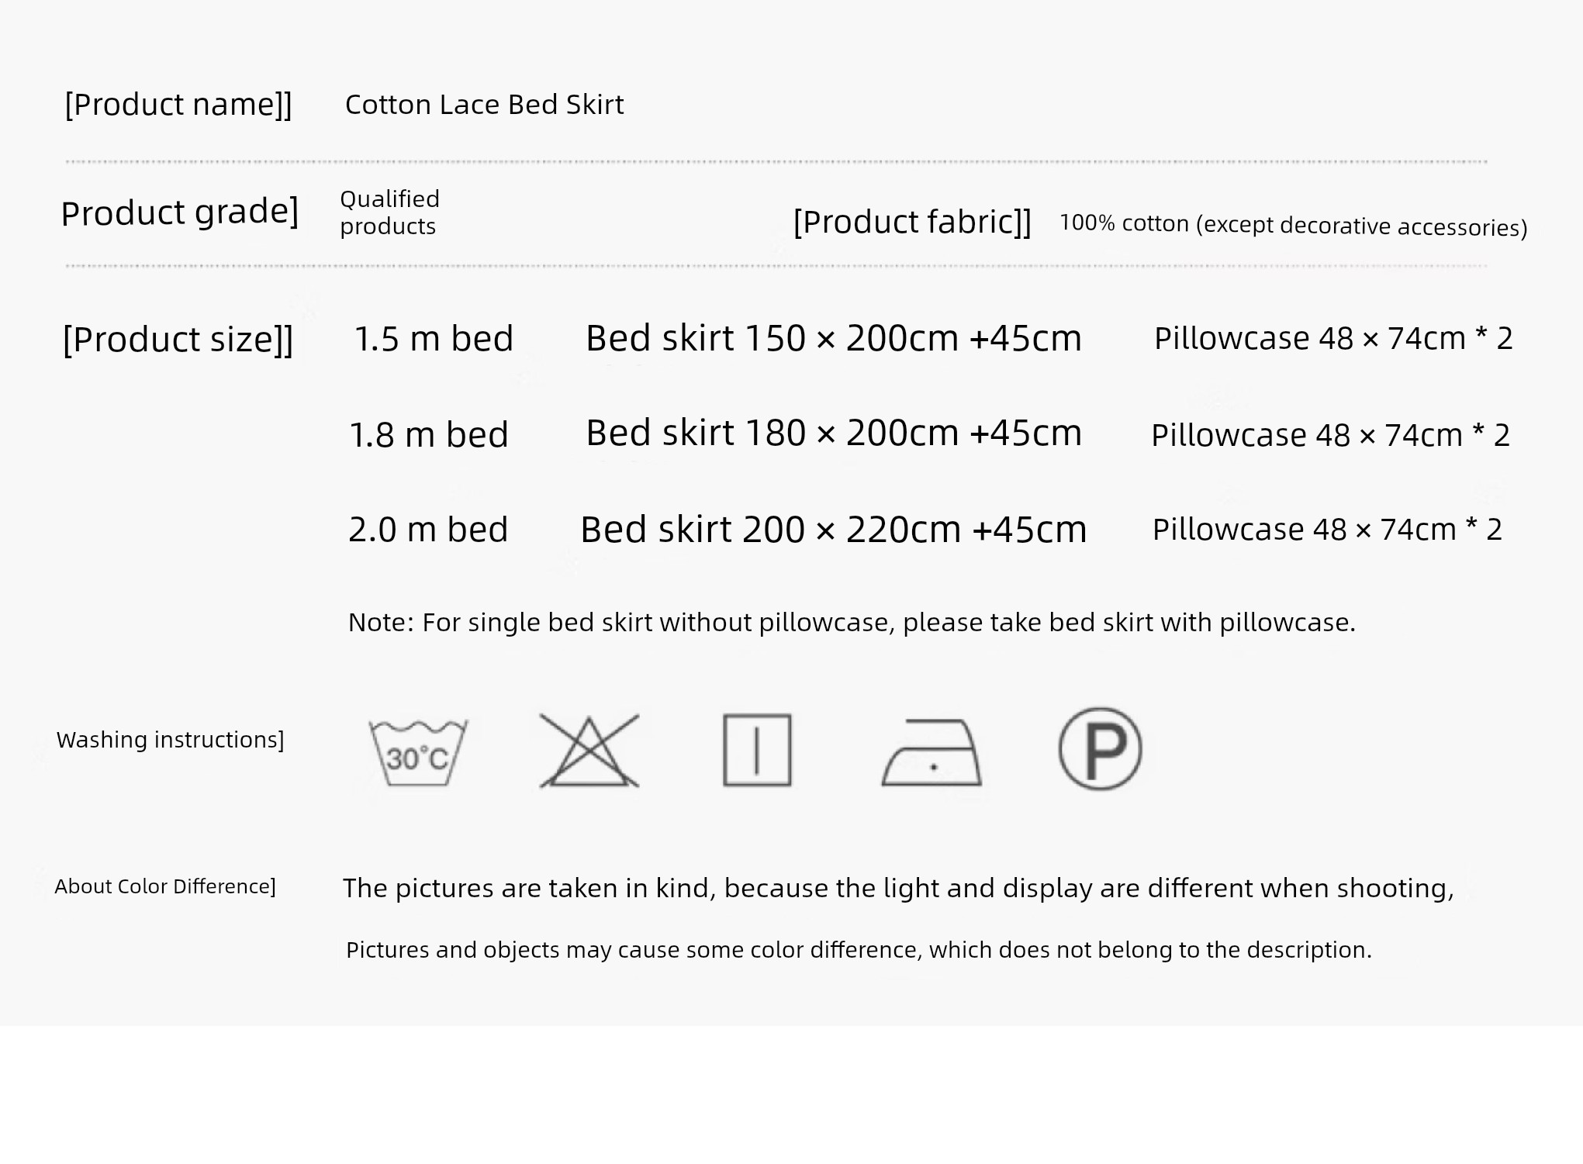Image resolution: width=1583 pixels, height=1164 pixels.
Task: Click 'Pictures and objects may cause' sentence
Action: pos(859,950)
